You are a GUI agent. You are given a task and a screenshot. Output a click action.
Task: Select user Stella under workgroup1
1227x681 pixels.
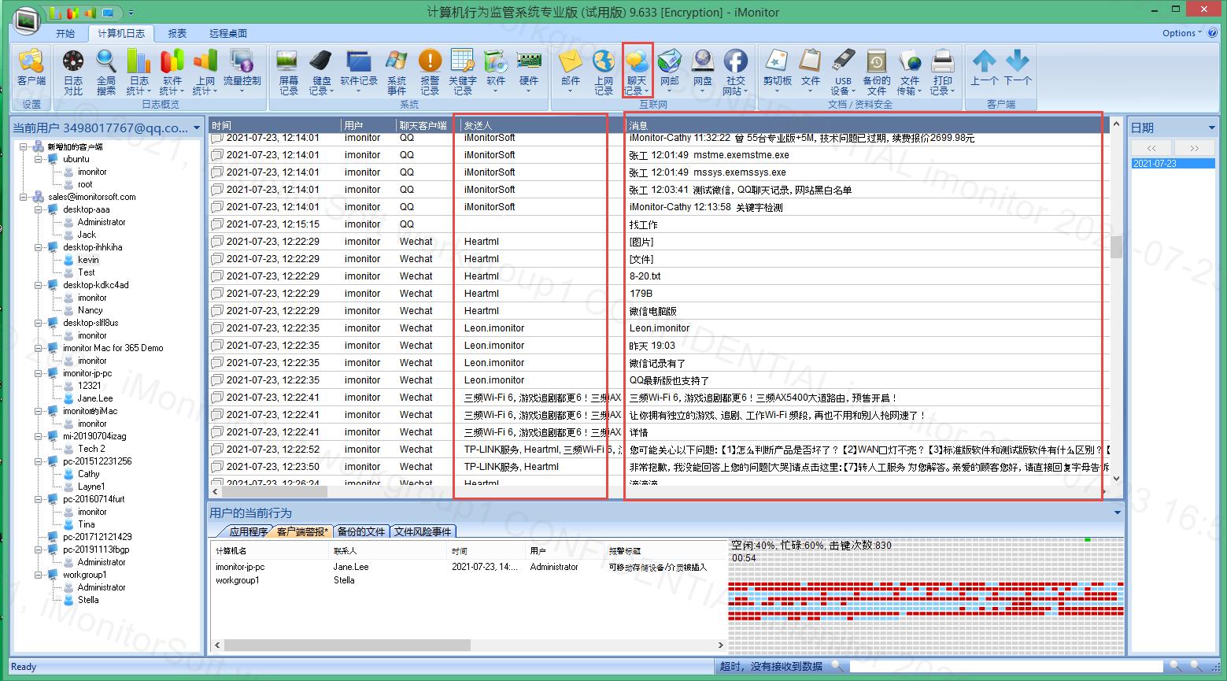click(88, 600)
